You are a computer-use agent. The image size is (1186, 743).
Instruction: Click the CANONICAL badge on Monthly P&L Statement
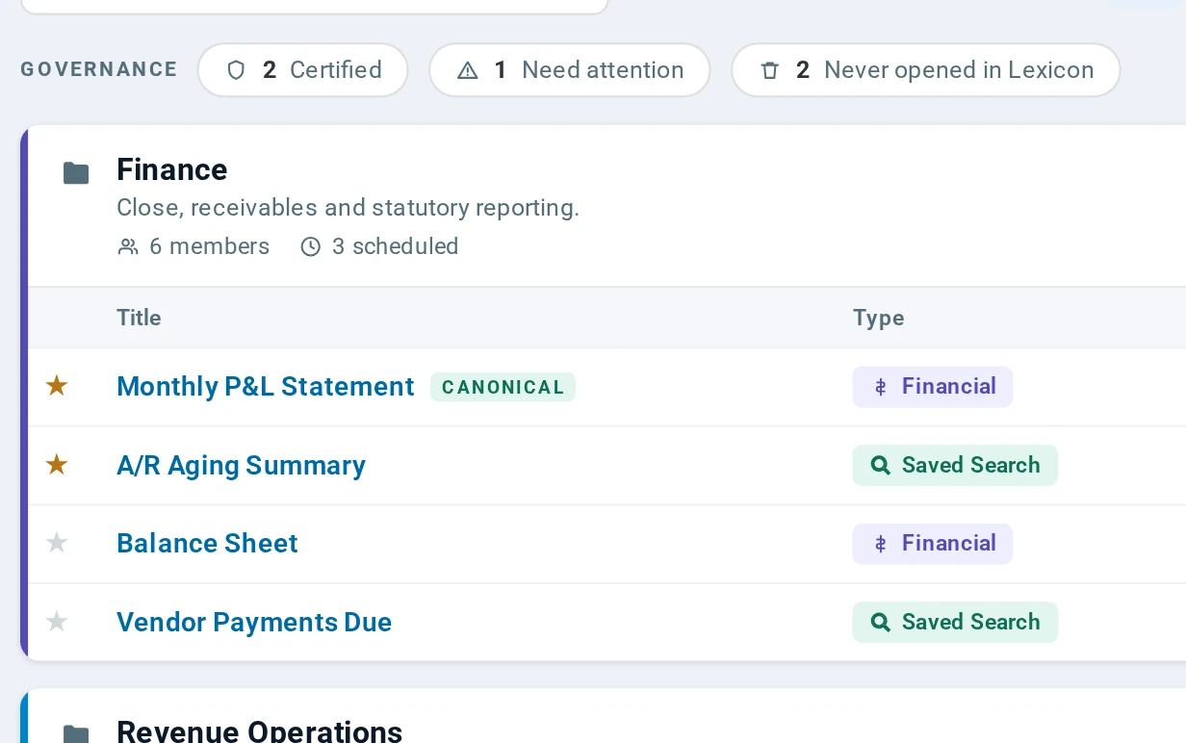tap(503, 387)
